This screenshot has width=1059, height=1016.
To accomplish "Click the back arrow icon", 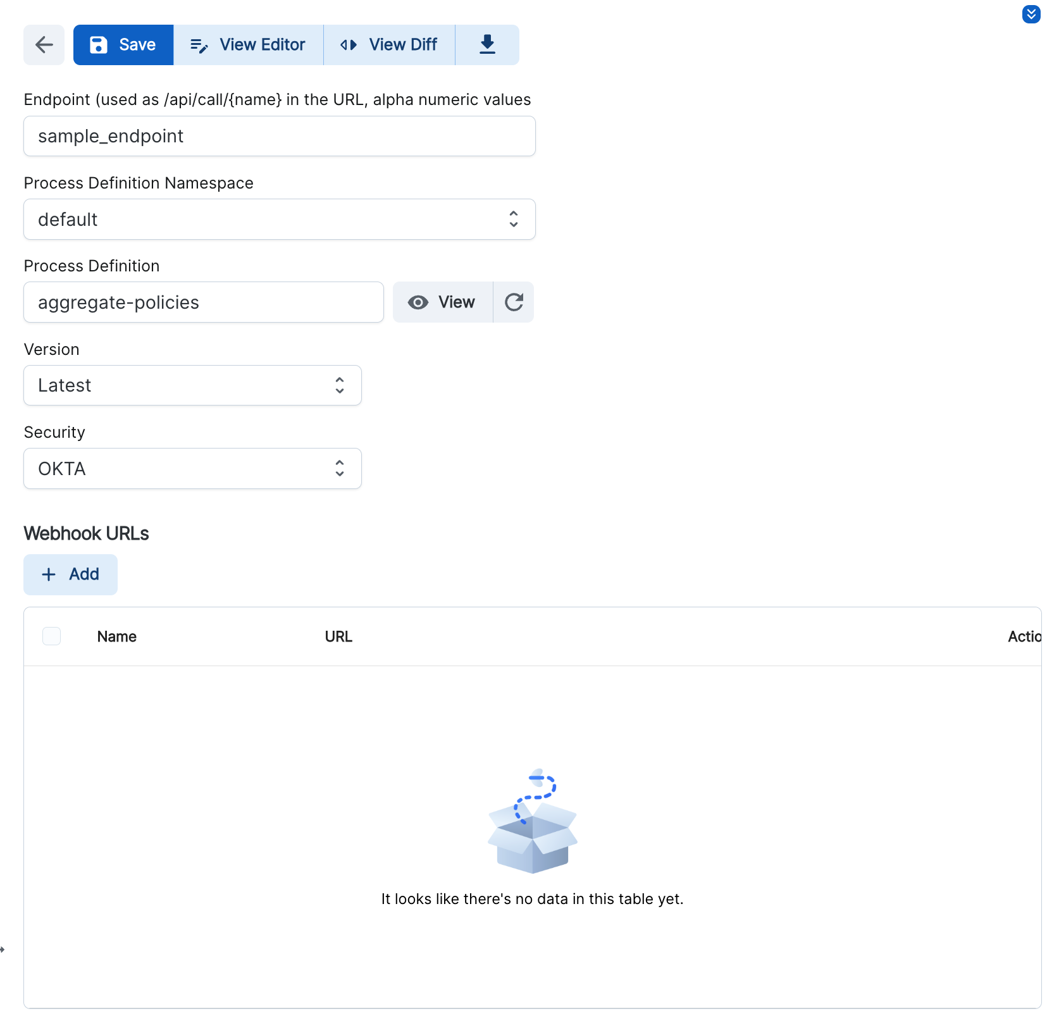I will click(x=44, y=45).
